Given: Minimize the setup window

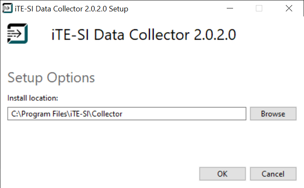Looking at the screenshot, I should tap(229, 8).
